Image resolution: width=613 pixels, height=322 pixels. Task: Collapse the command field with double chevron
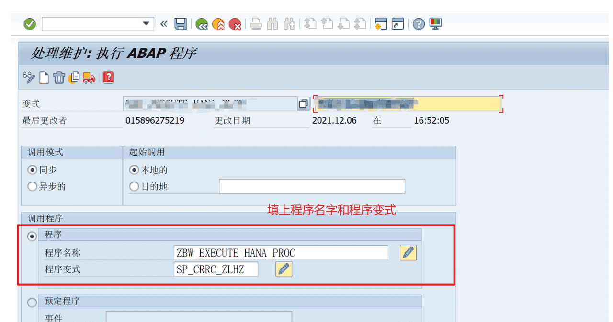[x=164, y=24]
